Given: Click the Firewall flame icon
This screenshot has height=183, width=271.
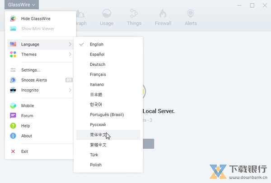Looking at the screenshot, I should tap(163, 14).
